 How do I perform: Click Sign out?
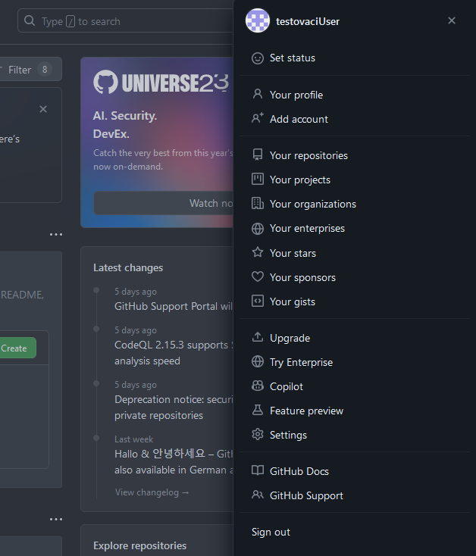355,532
